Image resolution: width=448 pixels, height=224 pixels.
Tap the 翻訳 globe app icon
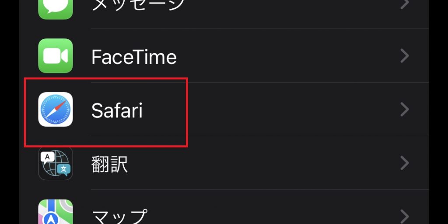[56, 163]
